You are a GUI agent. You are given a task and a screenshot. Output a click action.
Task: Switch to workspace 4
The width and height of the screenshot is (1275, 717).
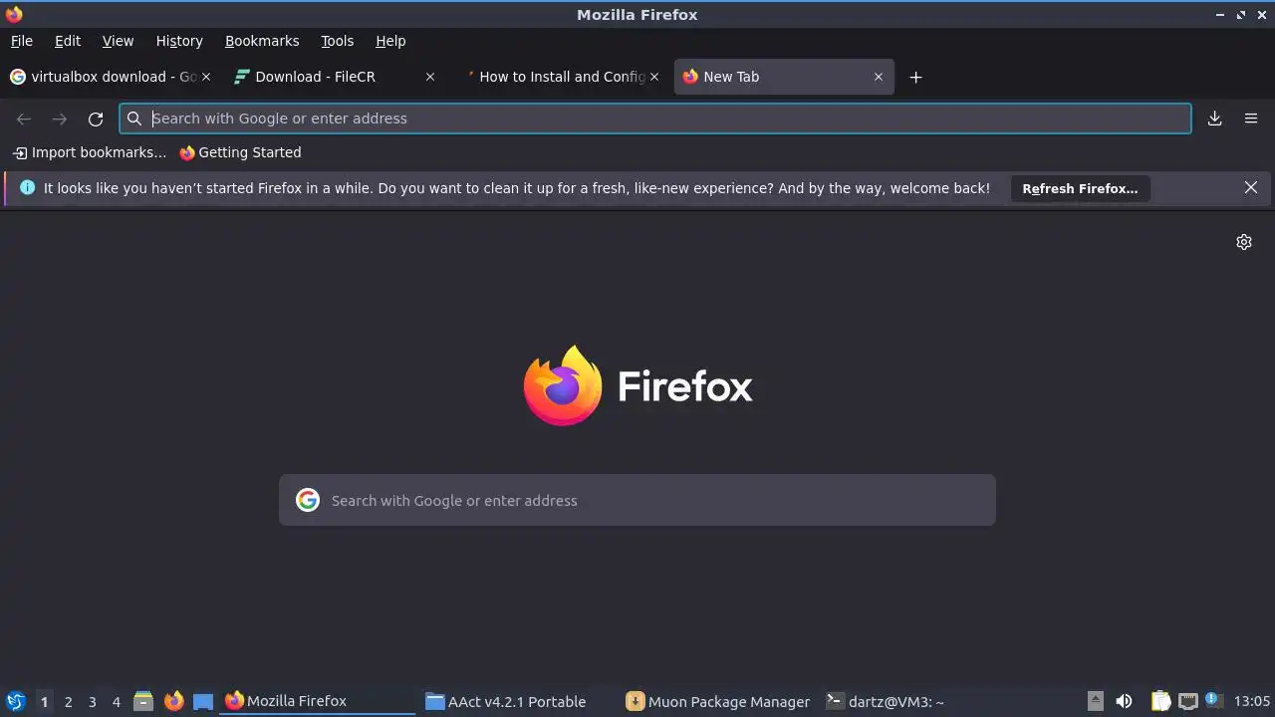click(117, 702)
